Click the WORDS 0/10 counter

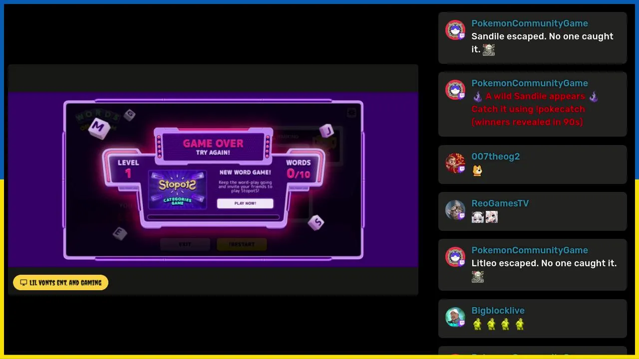click(x=299, y=170)
